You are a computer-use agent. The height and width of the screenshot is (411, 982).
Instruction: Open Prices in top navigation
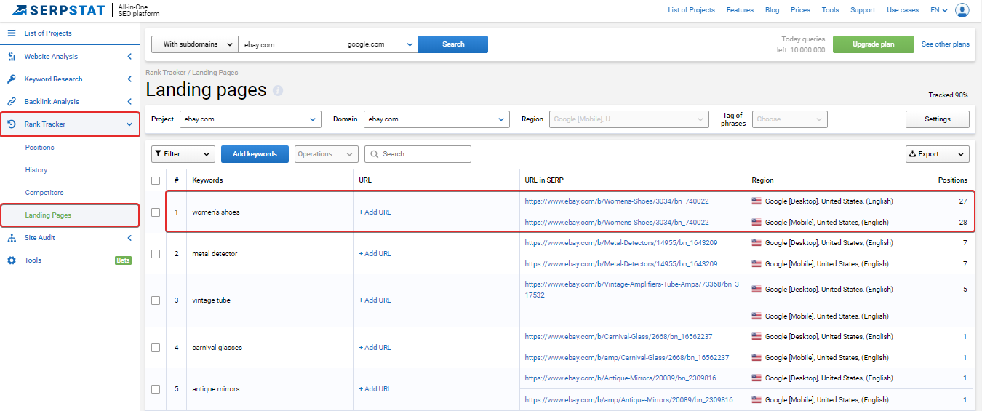800,10
